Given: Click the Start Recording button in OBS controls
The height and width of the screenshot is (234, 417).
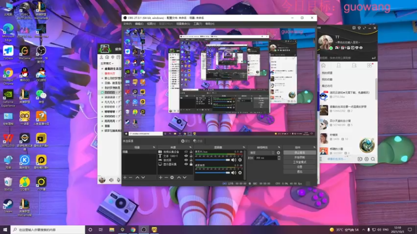Looking at the screenshot, I should point(300,158).
